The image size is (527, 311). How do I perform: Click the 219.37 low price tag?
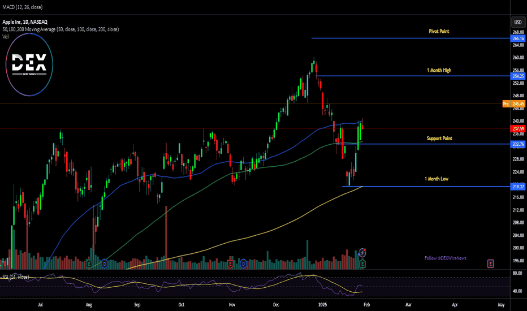click(519, 187)
